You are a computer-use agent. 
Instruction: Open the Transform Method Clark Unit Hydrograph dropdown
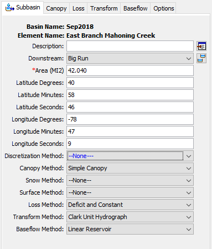[x=130, y=217]
